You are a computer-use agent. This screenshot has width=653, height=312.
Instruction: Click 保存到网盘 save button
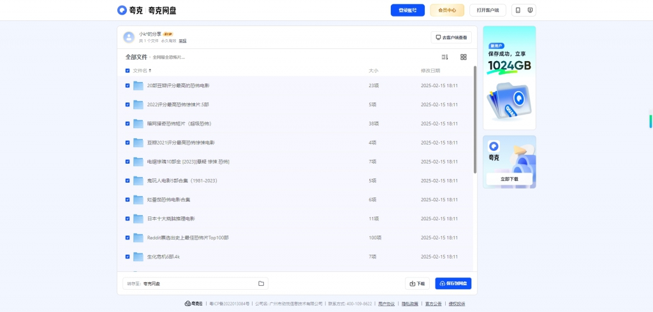pos(453,284)
